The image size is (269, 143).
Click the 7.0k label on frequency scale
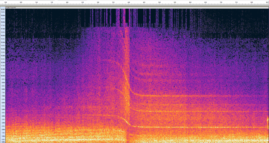coord(3,96)
